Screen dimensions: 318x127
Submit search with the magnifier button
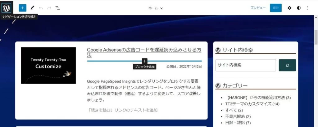(287, 65)
